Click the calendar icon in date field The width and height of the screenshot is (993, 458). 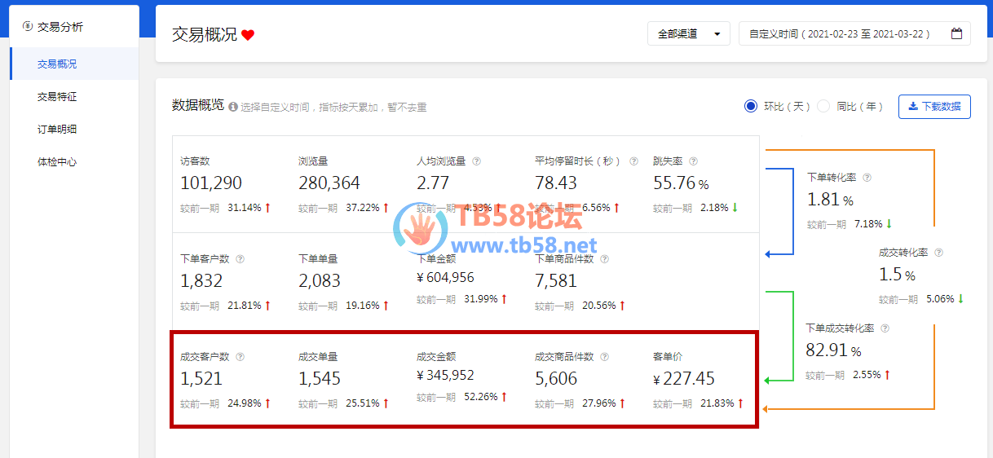coord(957,34)
